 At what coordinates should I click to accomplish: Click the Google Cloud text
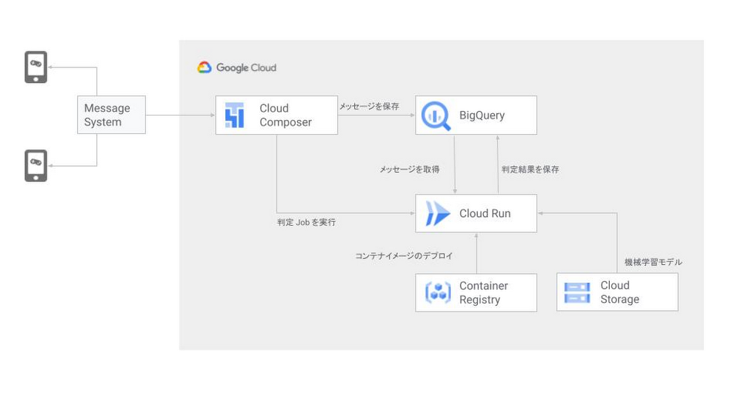point(246,67)
